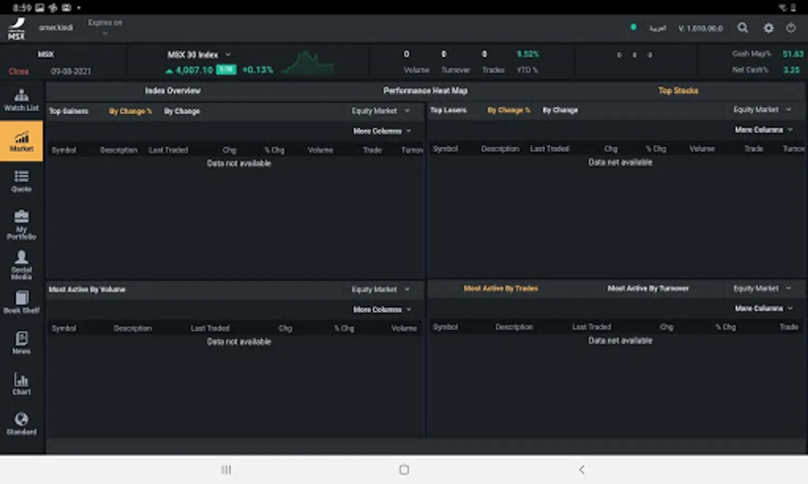Switch to the Performance Heat Map tab
808x484 pixels.
tap(425, 91)
